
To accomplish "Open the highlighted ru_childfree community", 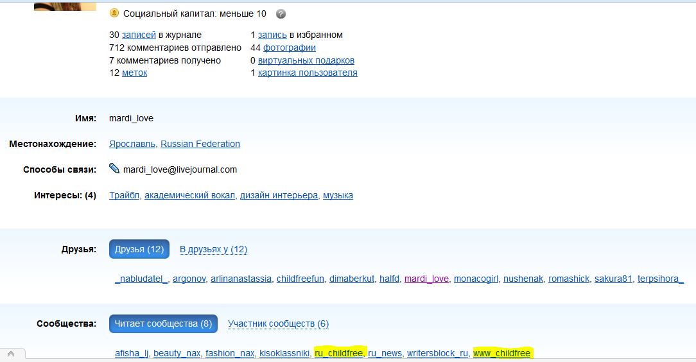I will coord(338,353).
